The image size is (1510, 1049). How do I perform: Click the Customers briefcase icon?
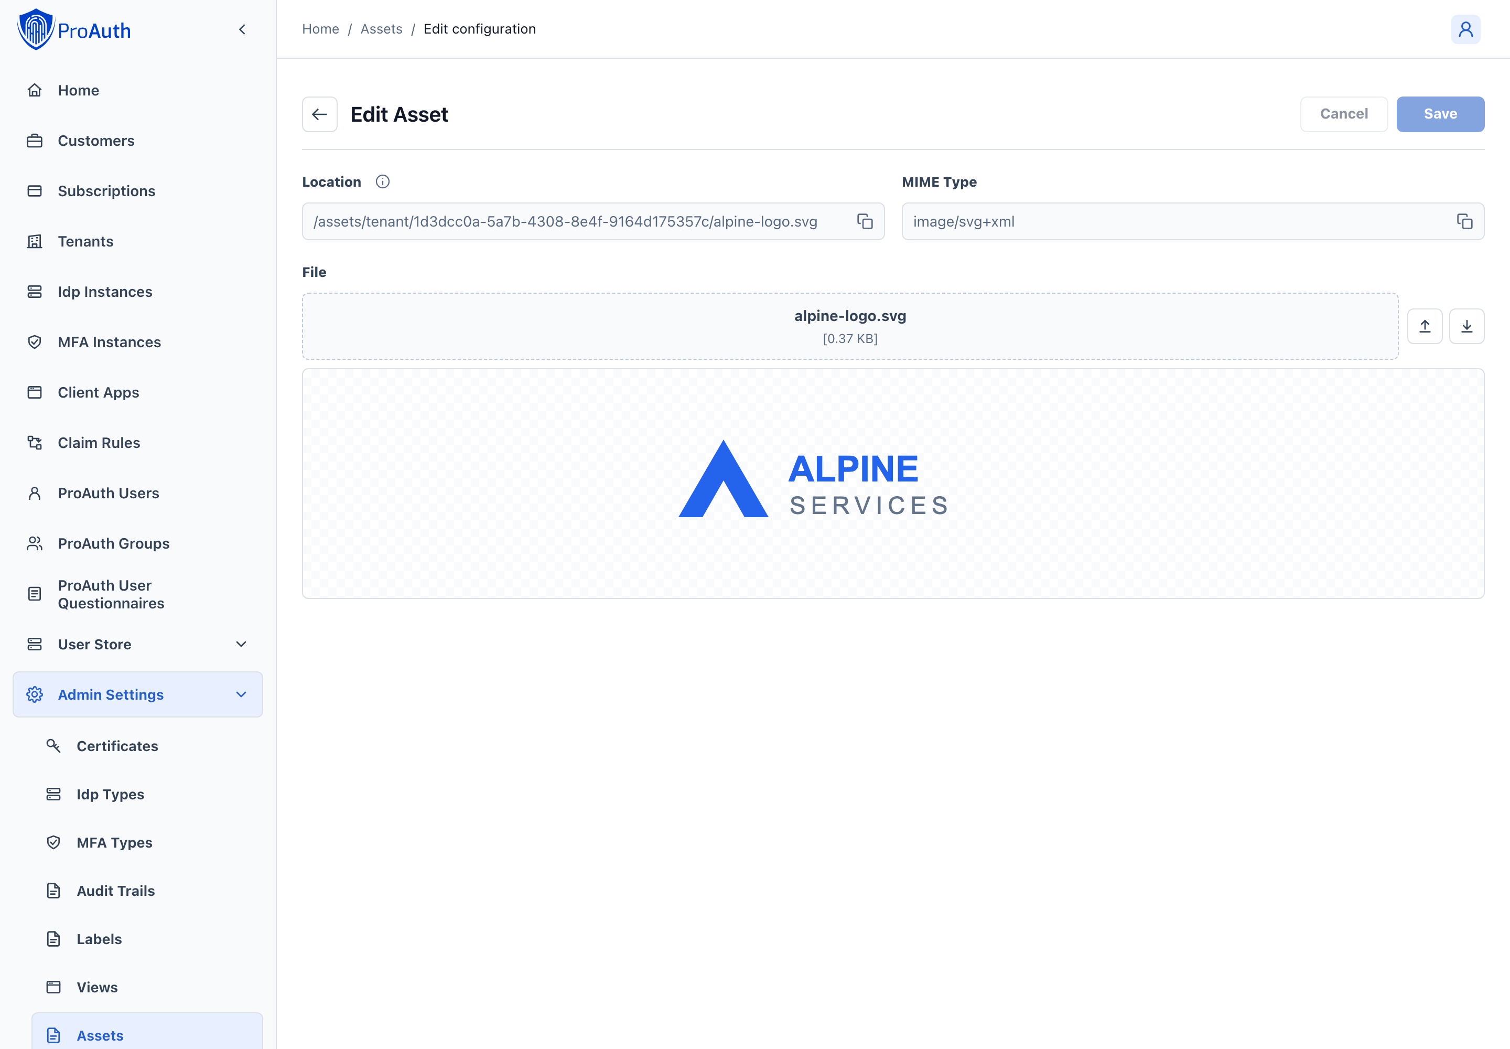point(35,141)
